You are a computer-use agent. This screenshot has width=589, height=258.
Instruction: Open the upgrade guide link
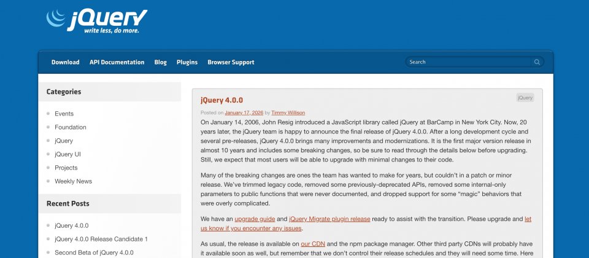254,219
